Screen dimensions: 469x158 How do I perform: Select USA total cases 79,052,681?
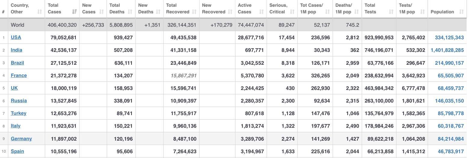click(63, 37)
